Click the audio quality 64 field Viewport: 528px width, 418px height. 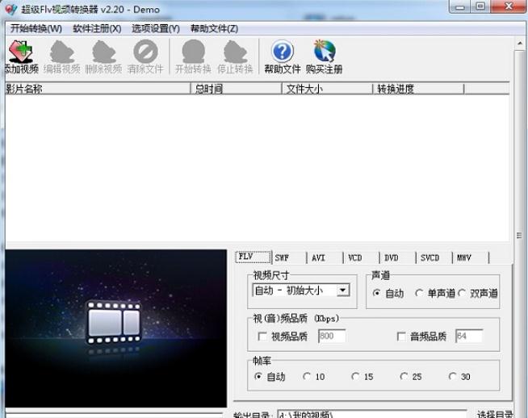469,336
